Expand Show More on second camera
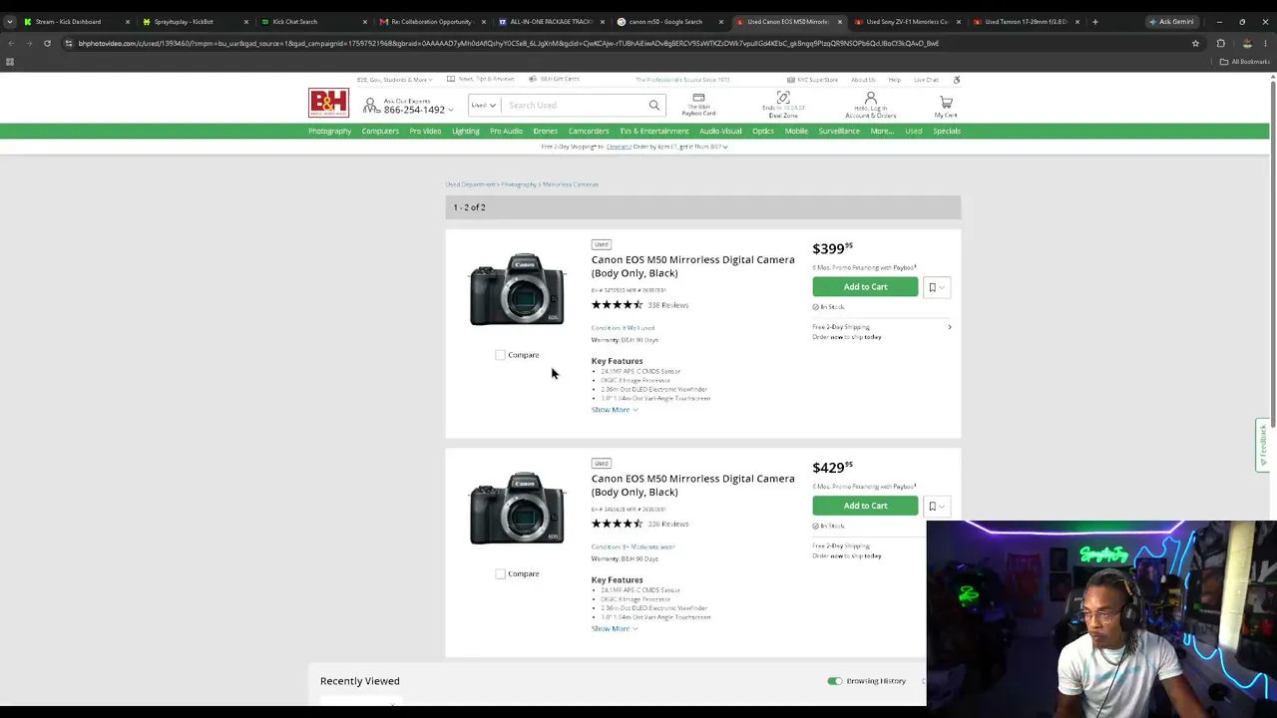Screen dimensions: 1277x718 (x=615, y=628)
